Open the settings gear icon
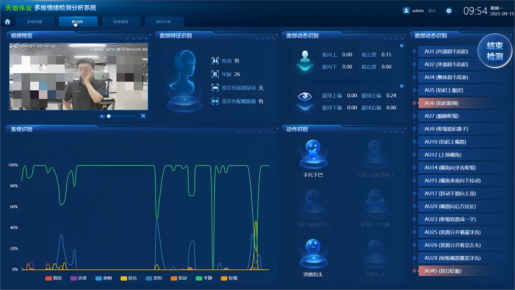This screenshot has height=290, width=515. pyautogui.click(x=449, y=11)
